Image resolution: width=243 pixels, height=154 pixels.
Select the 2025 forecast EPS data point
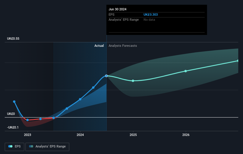(133, 81)
